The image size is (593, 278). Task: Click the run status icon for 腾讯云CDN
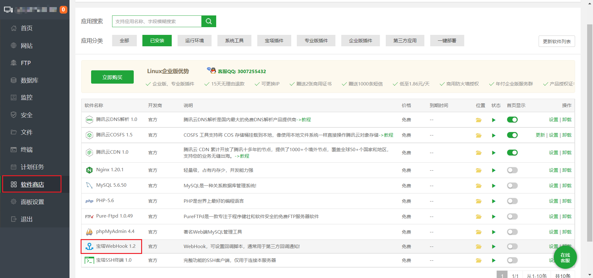pyautogui.click(x=494, y=153)
